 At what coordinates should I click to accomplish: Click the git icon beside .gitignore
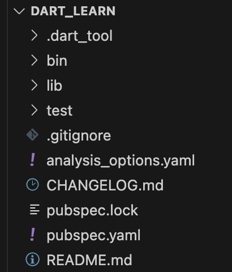coord(32,135)
